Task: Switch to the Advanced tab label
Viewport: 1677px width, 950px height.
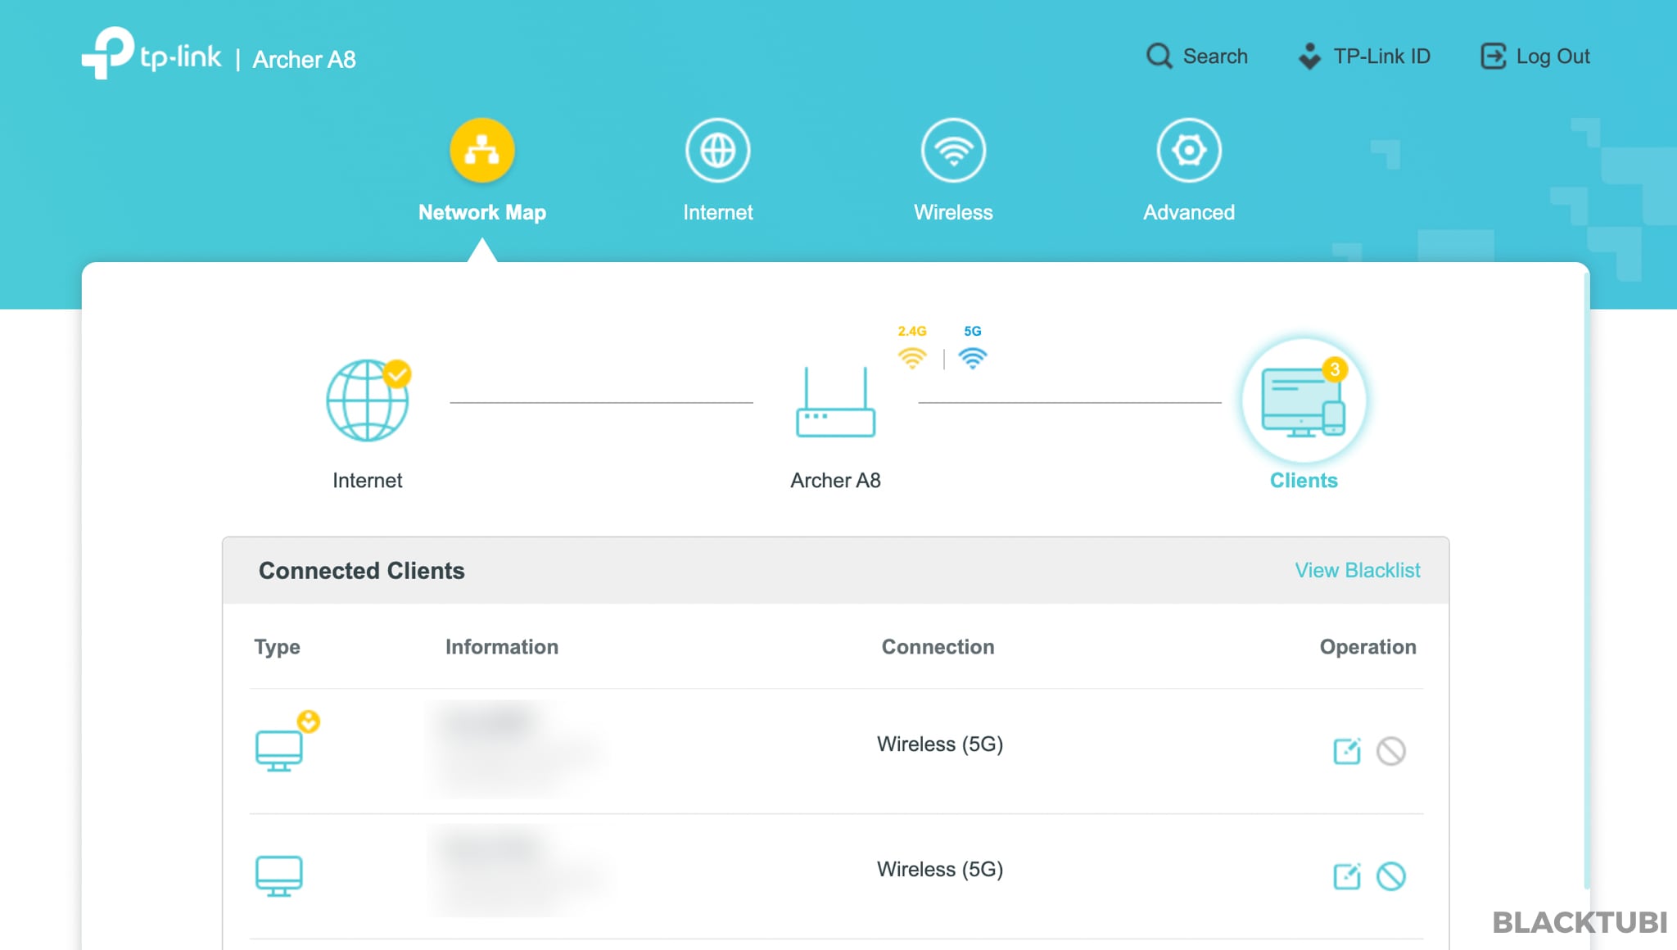Action: (x=1189, y=212)
